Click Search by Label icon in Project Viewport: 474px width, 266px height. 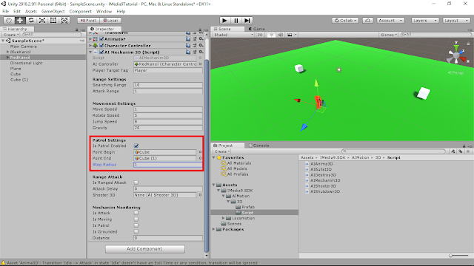coord(460,151)
